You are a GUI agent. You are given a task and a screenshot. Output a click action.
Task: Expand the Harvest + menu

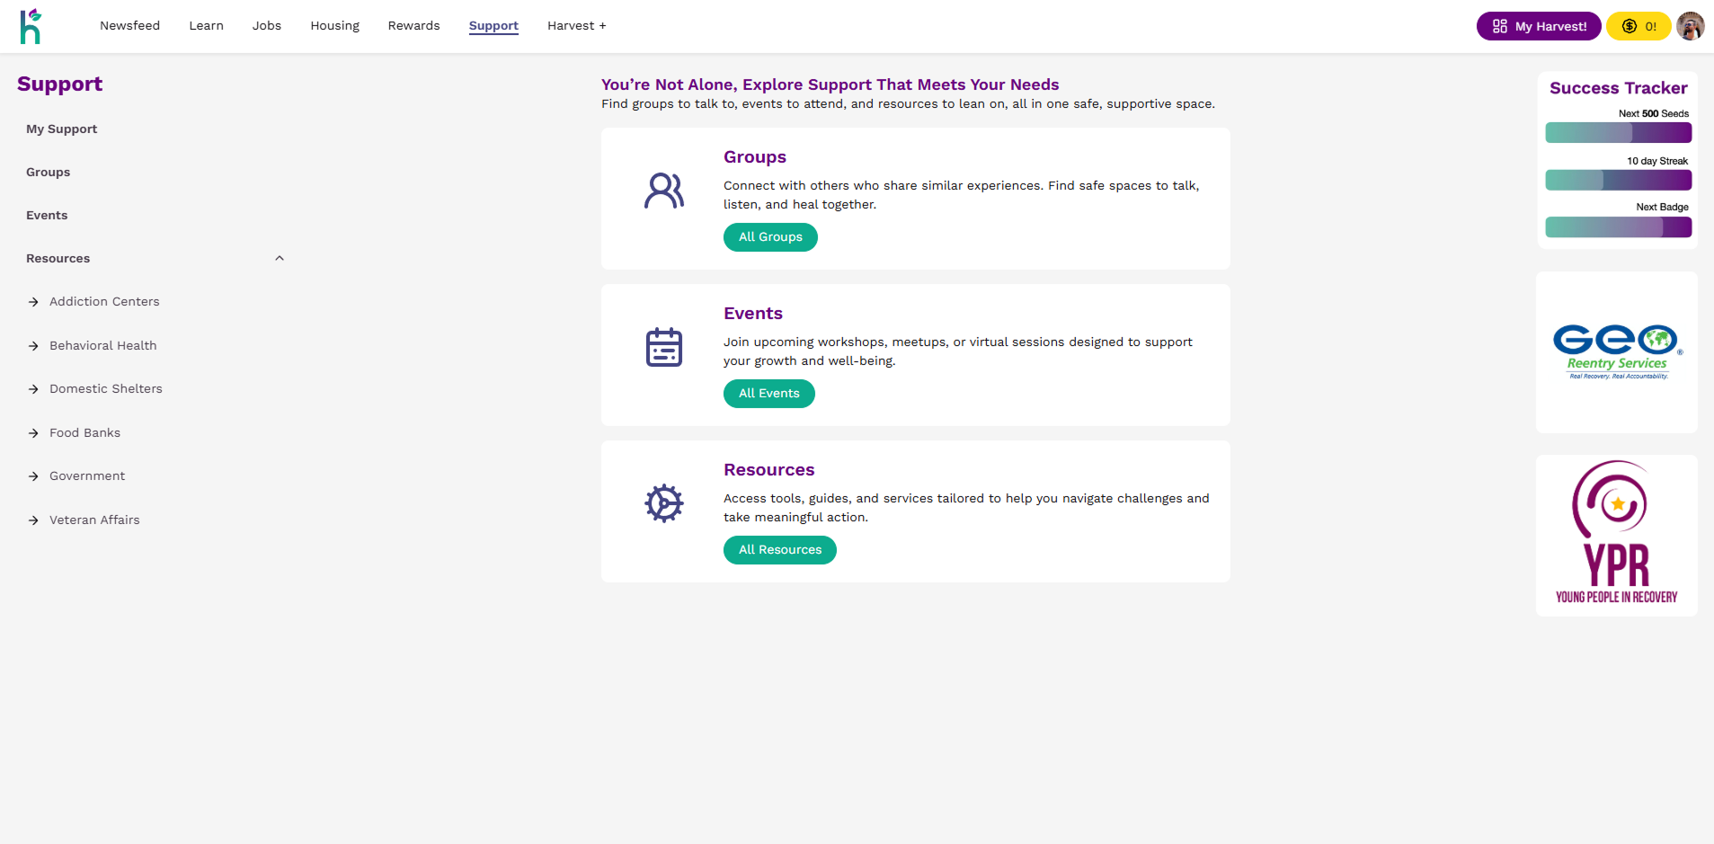(576, 26)
